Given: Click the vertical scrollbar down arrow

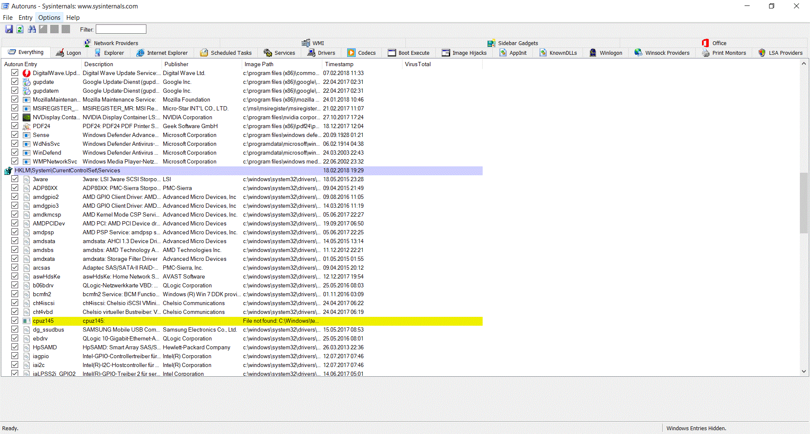Looking at the screenshot, I should pos(804,372).
